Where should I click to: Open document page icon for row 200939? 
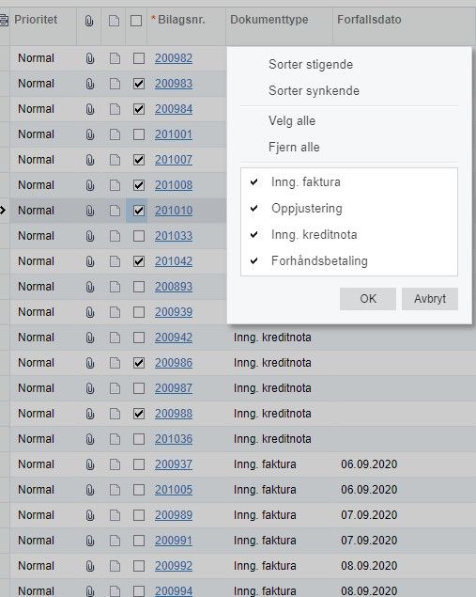coord(115,312)
